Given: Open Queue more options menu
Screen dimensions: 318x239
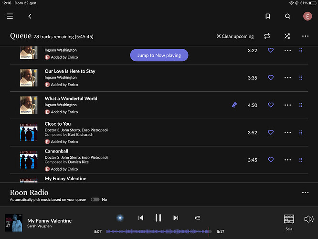Looking at the screenshot, I should click(x=305, y=36).
